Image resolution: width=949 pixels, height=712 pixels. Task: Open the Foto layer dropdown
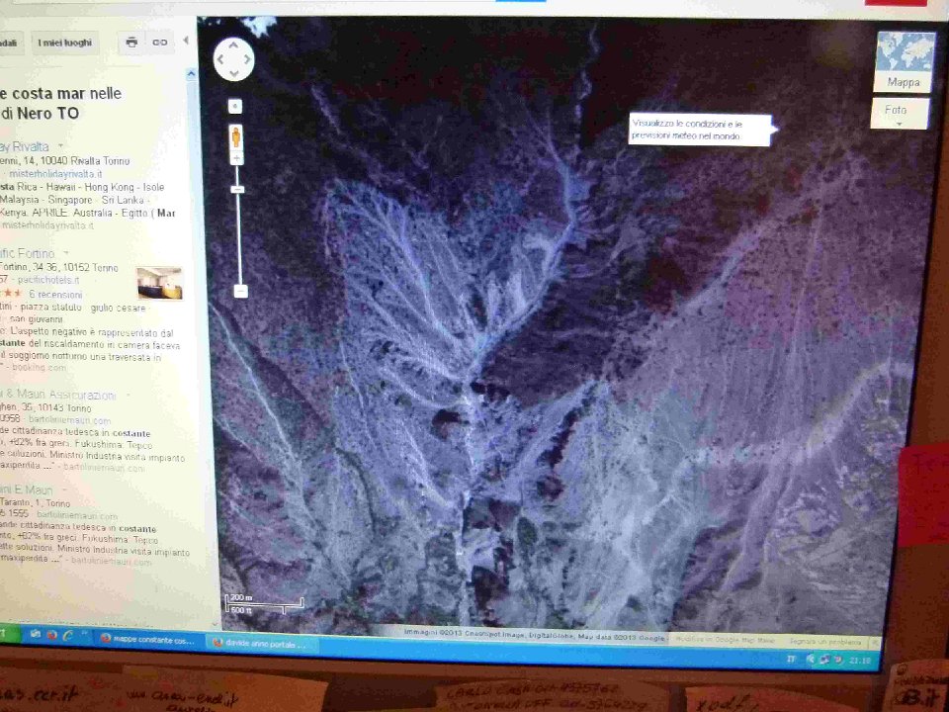point(899,114)
